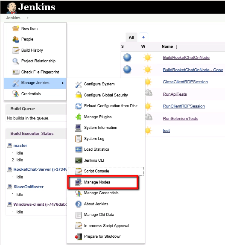Click the Manage Nodes computer icon
This screenshot has width=225, height=245.
coord(79,182)
